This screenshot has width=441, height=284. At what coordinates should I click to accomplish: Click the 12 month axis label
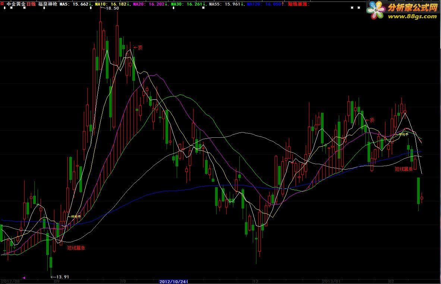(x=255, y=281)
